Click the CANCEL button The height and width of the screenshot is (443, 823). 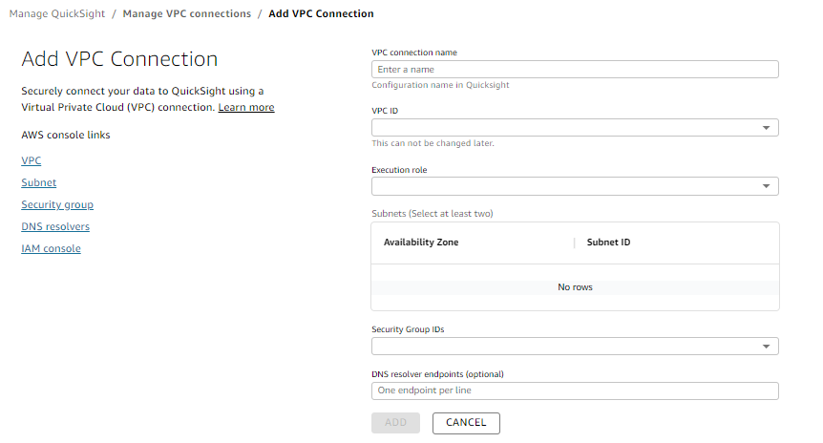tap(466, 423)
